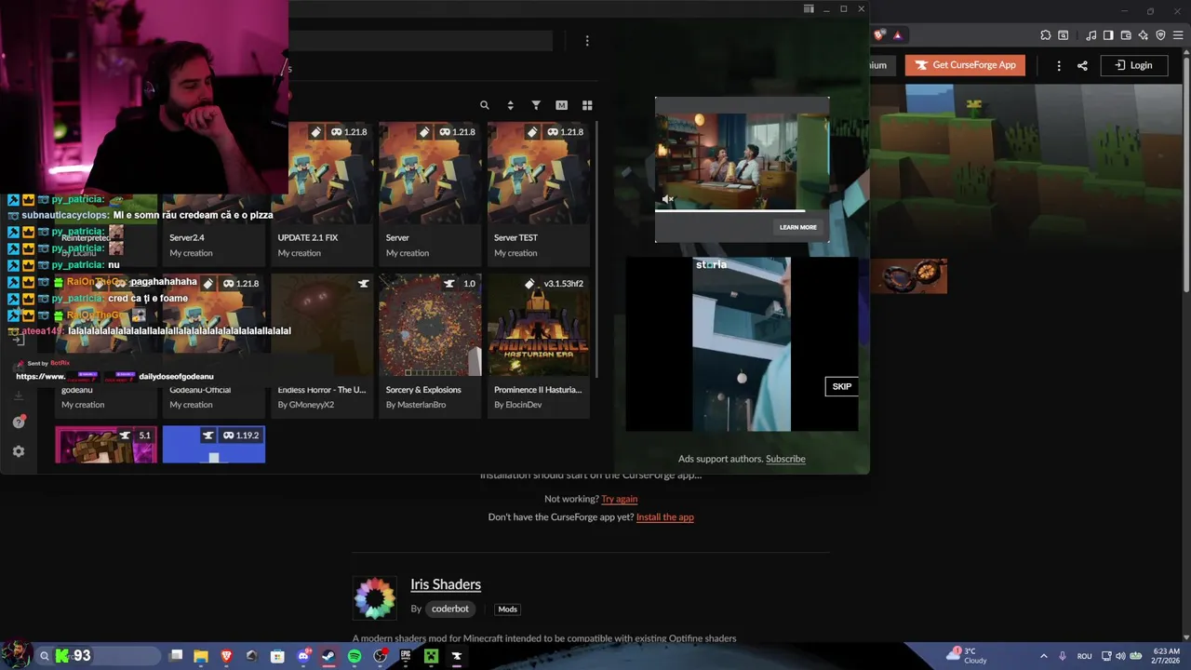Open CurseForge app settings gear

click(19, 451)
